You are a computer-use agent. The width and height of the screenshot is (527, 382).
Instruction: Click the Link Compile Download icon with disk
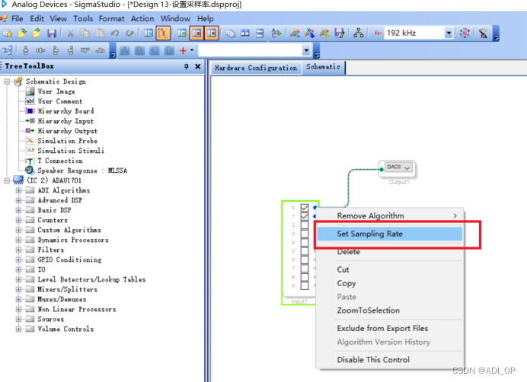[340, 33]
